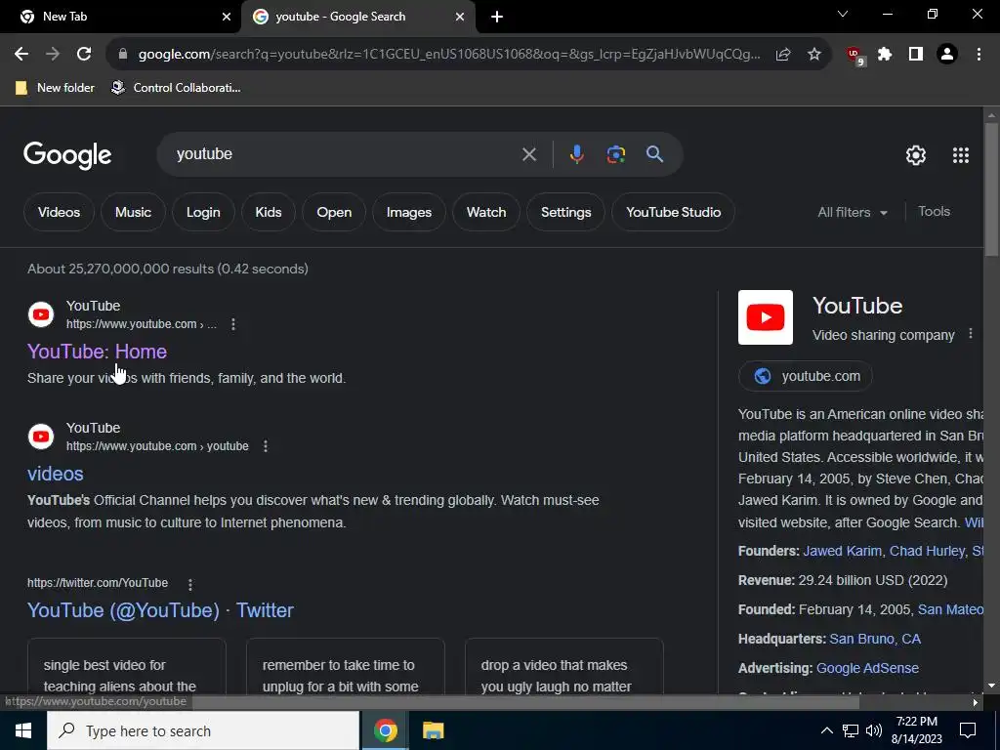
Task: Open options for the videos result
Action: 266,446
